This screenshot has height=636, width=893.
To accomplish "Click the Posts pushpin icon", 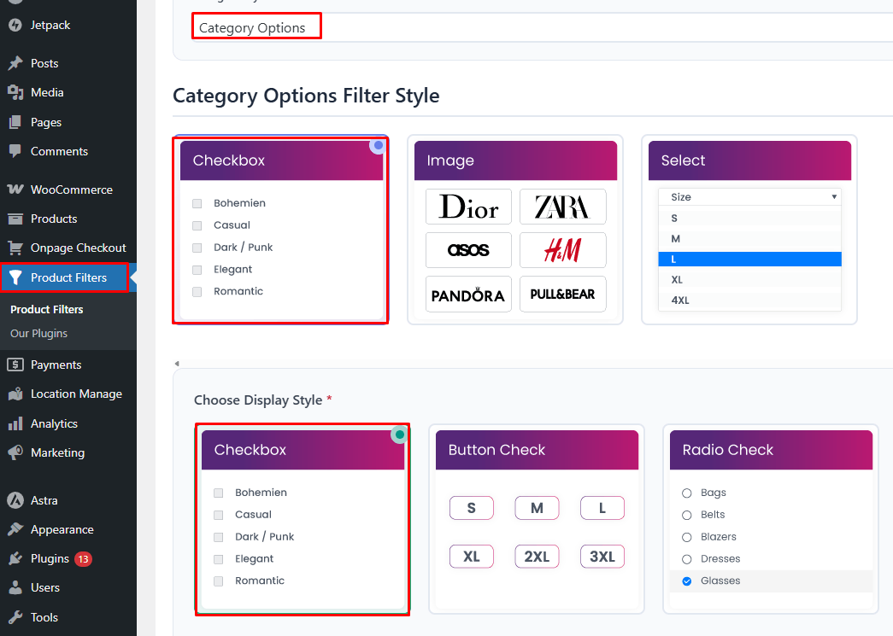I will [x=15, y=63].
